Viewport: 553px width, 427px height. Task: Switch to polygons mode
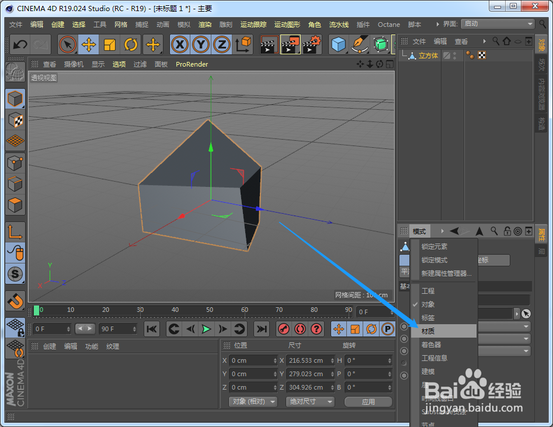15,205
